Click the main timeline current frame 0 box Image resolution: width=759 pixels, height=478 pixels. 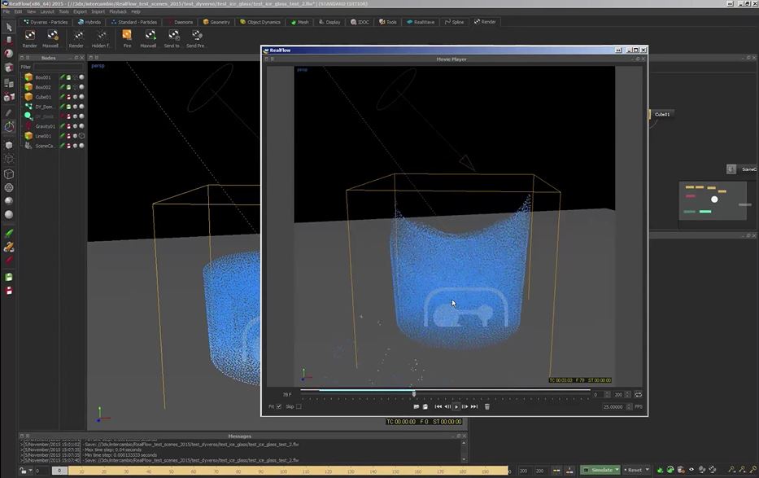[59, 470]
